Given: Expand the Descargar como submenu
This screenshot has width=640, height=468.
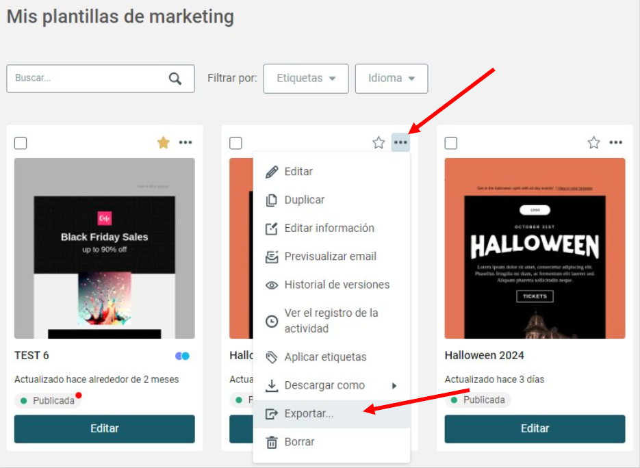Looking at the screenshot, I should tap(331, 385).
